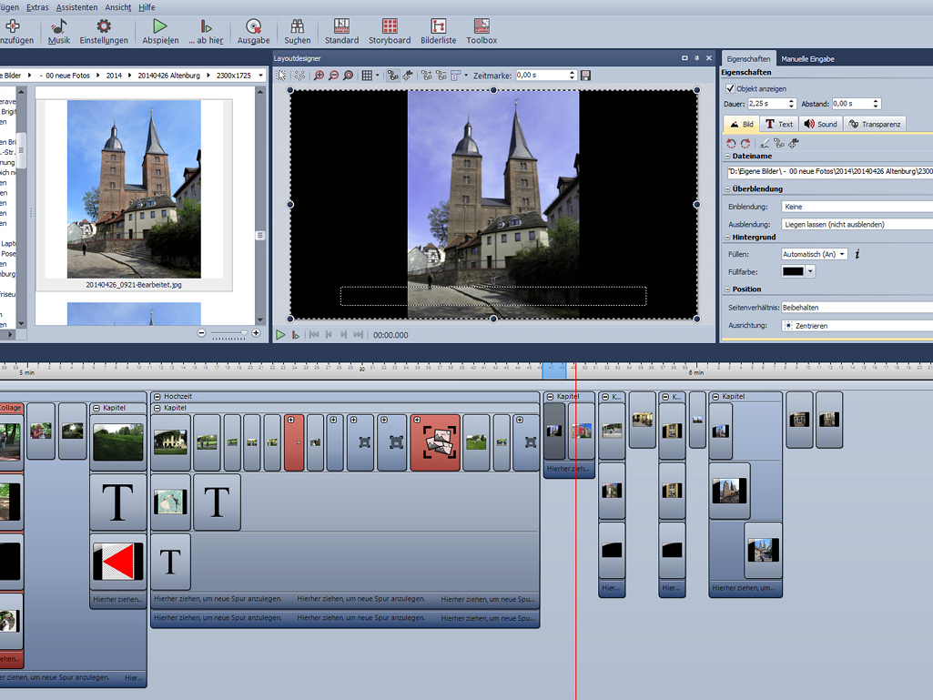
Task: Select the Transparenz tab
Action: (x=875, y=124)
